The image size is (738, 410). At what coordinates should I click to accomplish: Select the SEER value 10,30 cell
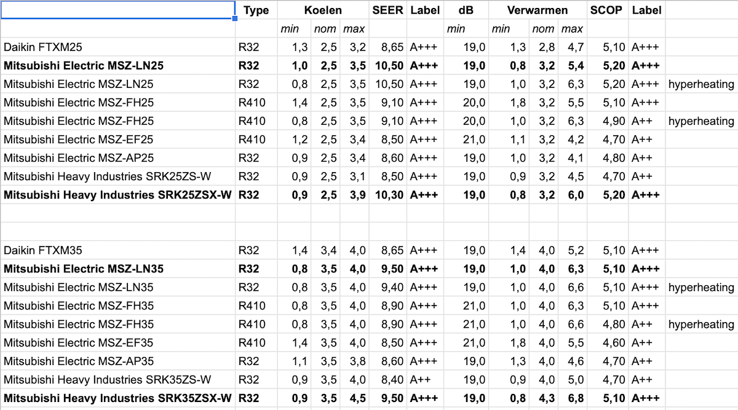[387, 195]
